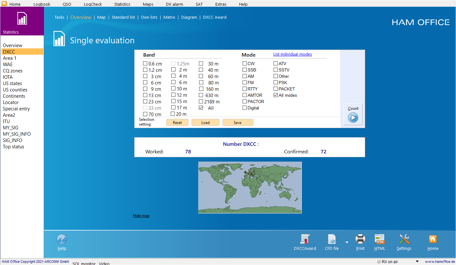This screenshot has width=456, height=265.
Task: Open the DX alarm menu
Action: (x=174, y=4)
